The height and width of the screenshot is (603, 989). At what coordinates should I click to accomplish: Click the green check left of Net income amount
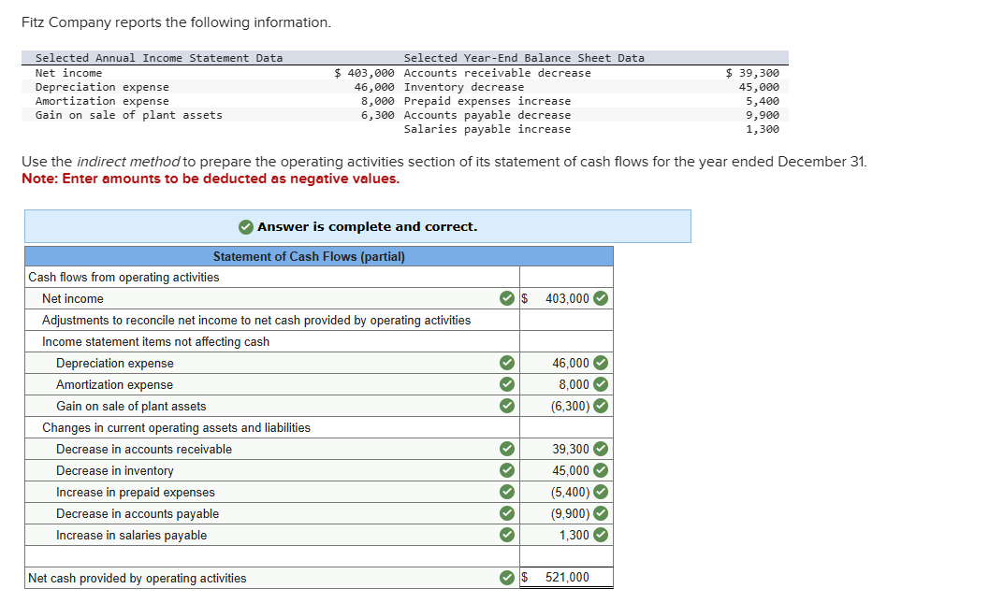[507, 298]
